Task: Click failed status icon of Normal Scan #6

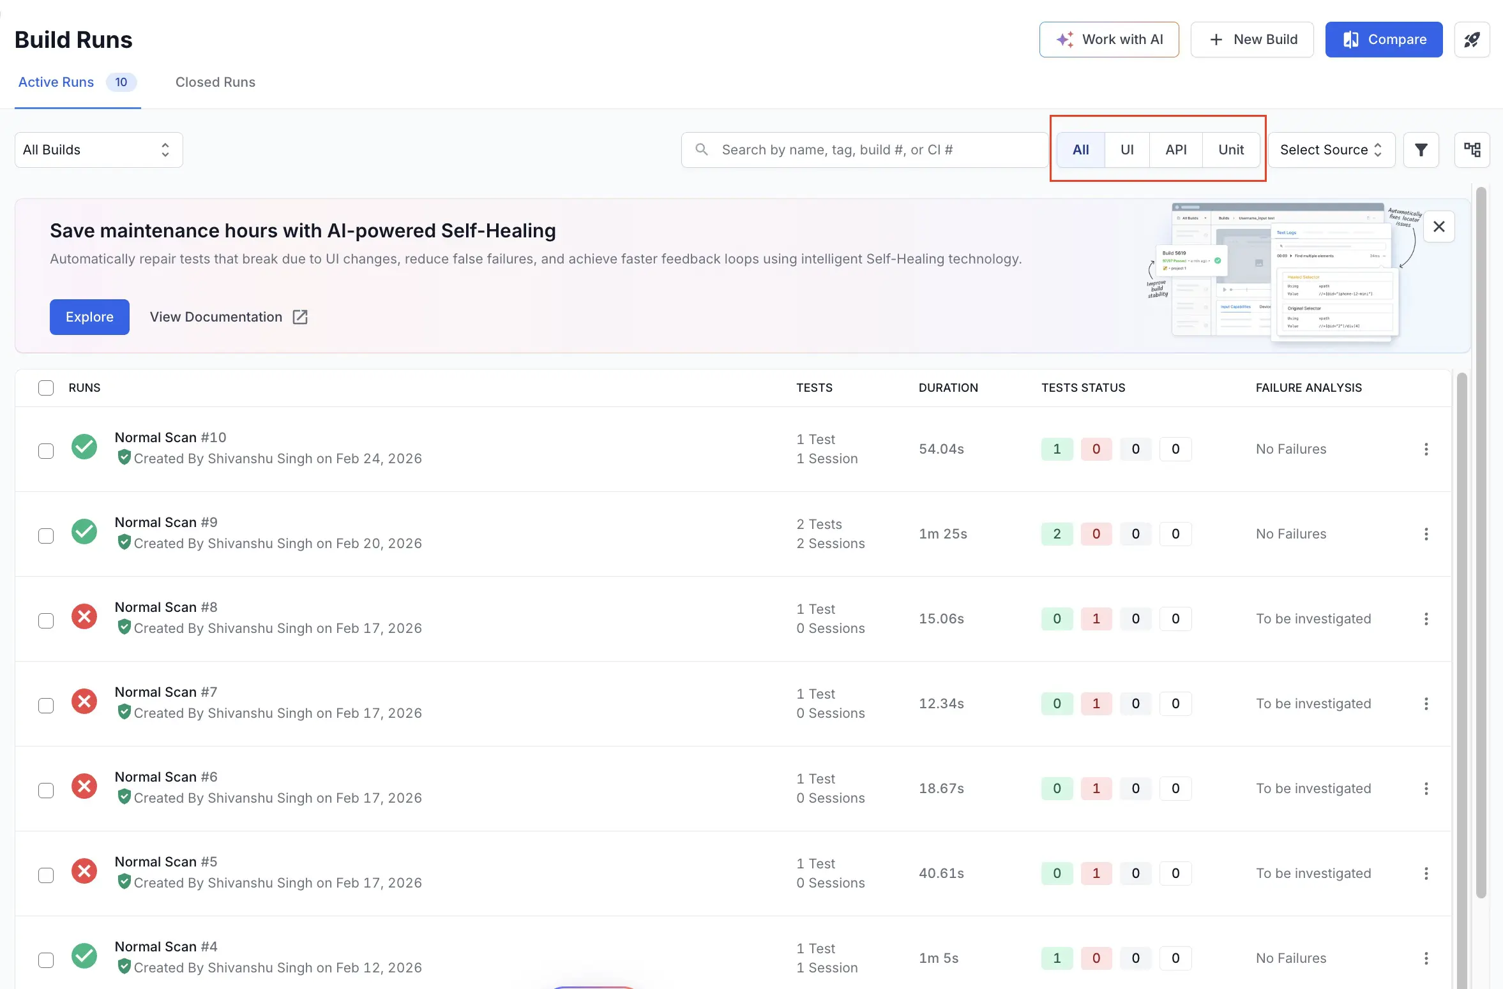Action: pos(84,786)
